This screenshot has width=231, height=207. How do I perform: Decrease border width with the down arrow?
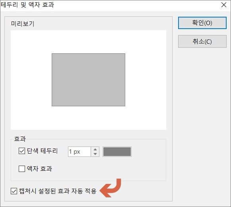pos(95,154)
